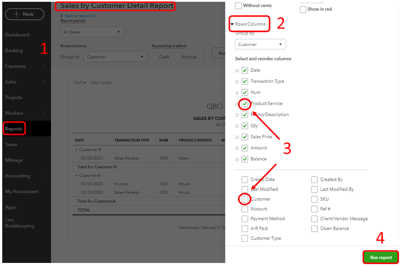
Task: Collapse the CustomerA group row
Action: tap(76, 176)
